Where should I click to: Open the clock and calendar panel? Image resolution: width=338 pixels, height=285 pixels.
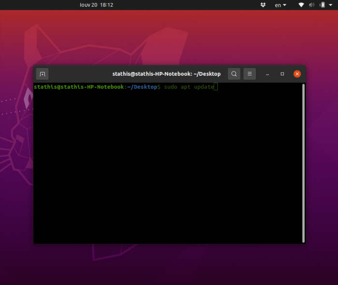pyautogui.click(x=97, y=5)
